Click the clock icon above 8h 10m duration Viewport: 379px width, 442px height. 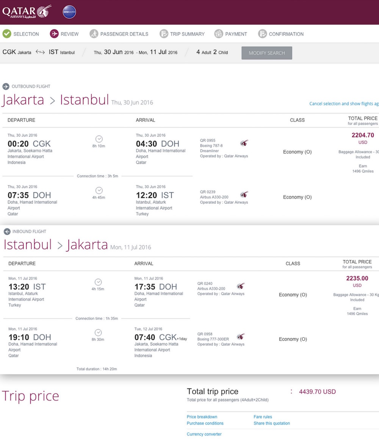(x=99, y=139)
